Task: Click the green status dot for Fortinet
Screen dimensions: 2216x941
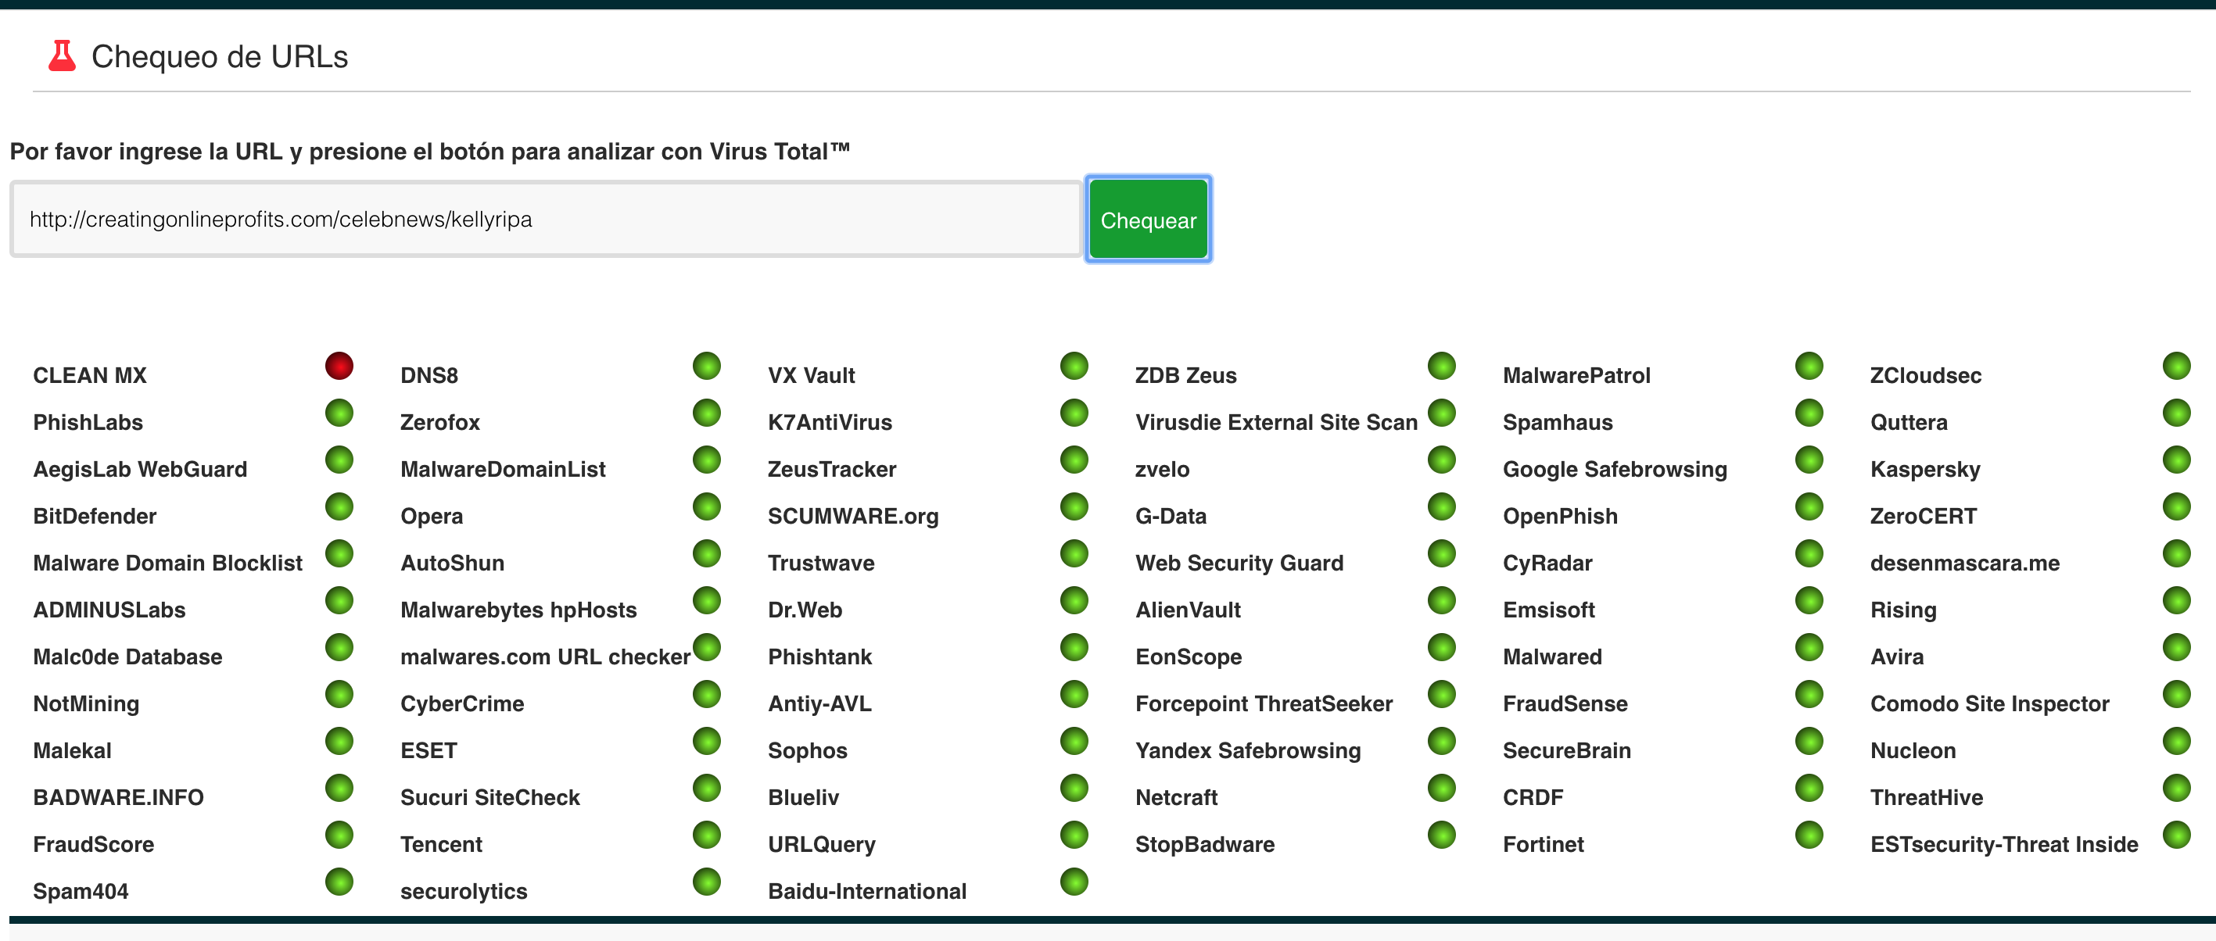Action: (x=1809, y=835)
